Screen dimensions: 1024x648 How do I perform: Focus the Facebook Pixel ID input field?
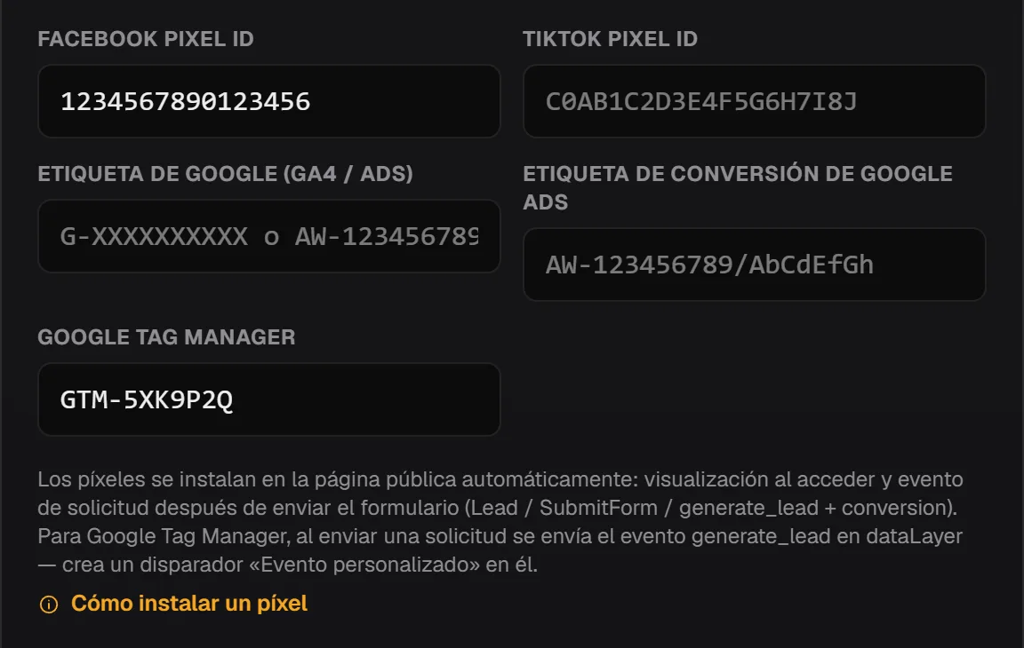click(269, 101)
